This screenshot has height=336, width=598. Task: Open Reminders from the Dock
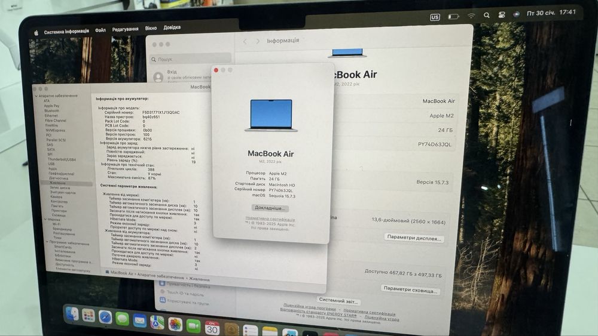click(251, 331)
